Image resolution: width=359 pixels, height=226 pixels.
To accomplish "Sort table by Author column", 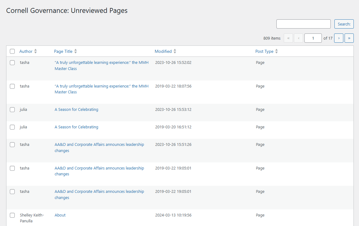I will [26, 51].
